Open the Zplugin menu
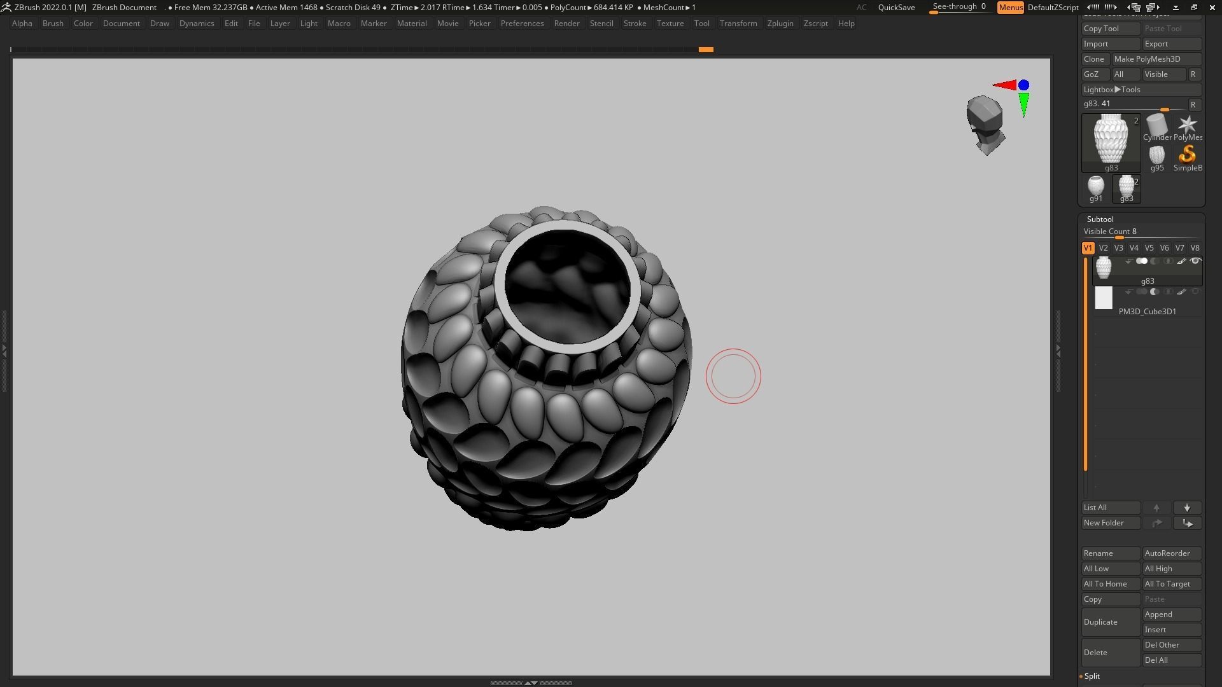 [x=780, y=24]
